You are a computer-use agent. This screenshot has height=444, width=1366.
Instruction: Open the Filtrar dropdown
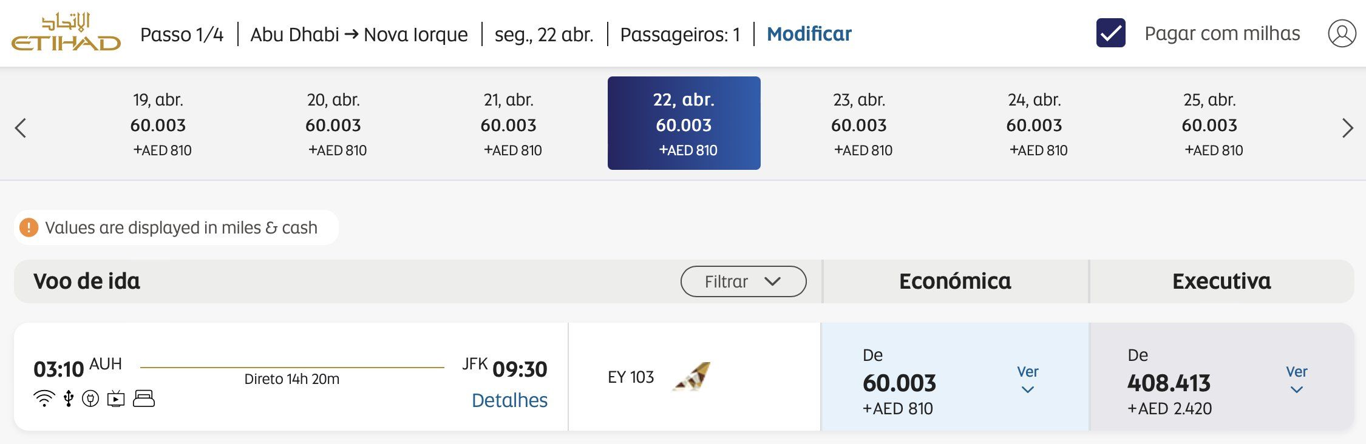click(x=744, y=281)
